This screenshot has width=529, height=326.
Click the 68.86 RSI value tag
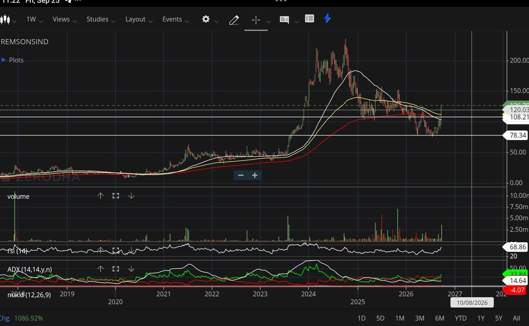[x=516, y=247]
